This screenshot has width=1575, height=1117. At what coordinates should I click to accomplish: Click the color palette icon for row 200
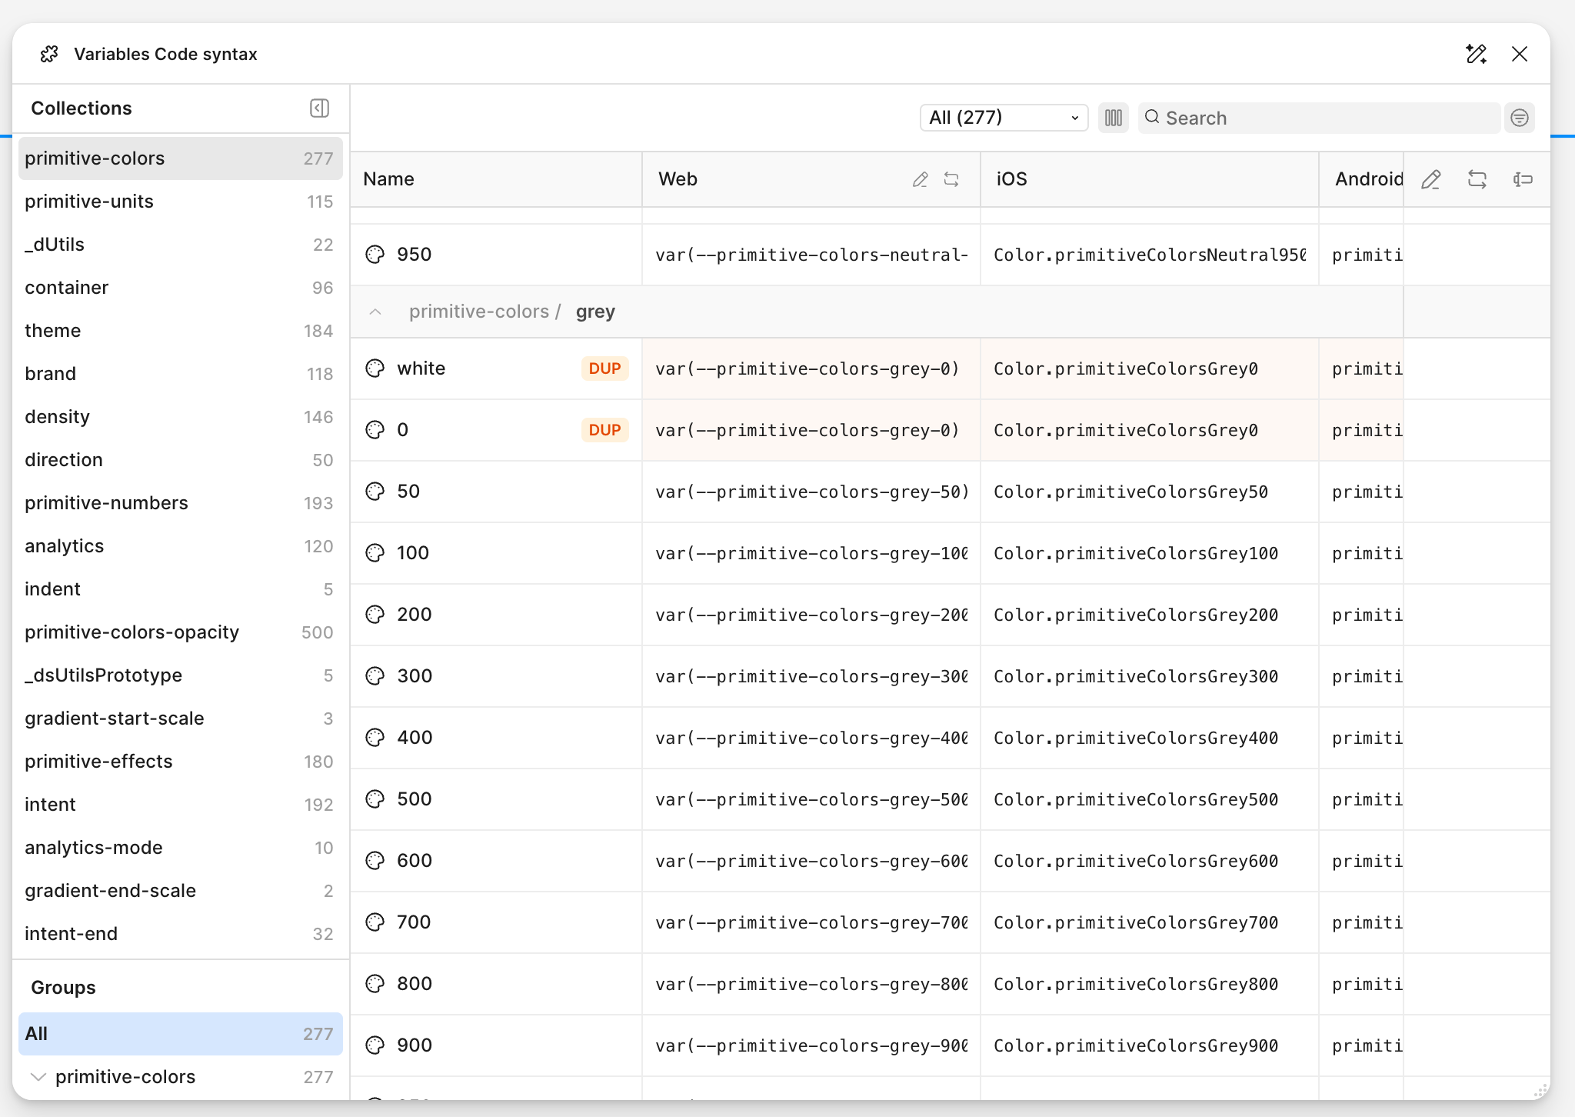375,615
